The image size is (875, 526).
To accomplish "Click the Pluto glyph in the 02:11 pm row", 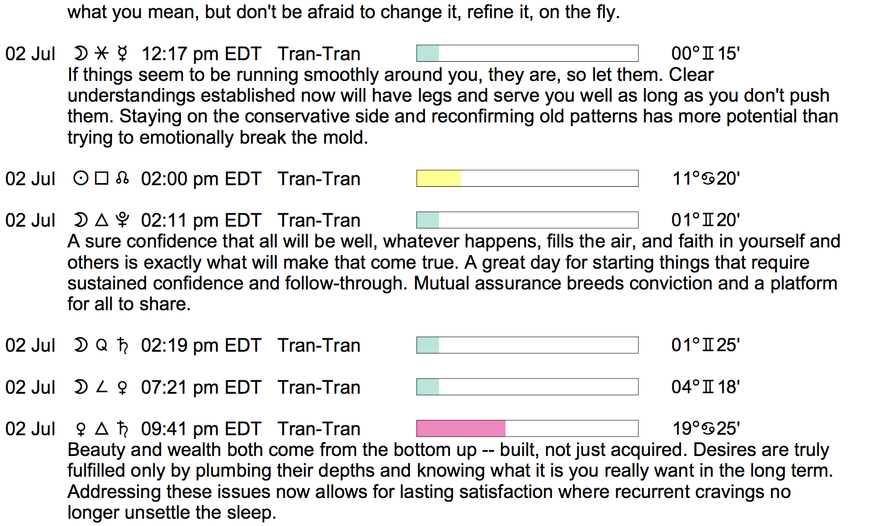I will (122, 220).
